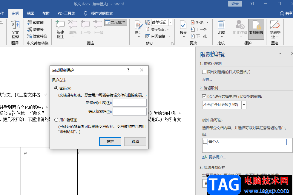The width and height of the screenshot is (293, 195).
Task: Toggle 显示批注 show comments
Action: click(116, 23)
